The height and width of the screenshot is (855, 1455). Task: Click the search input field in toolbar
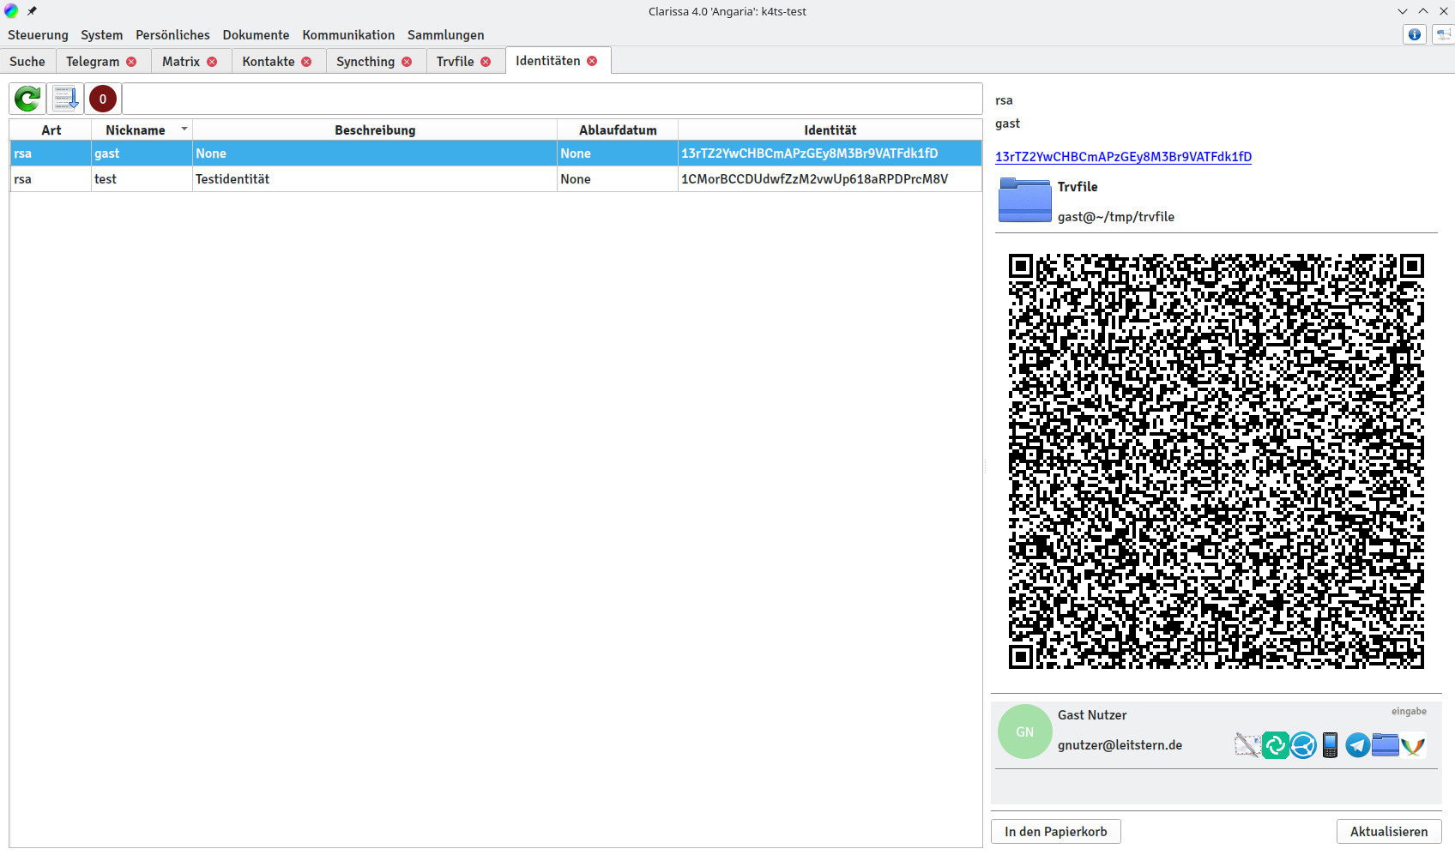[x=552, y=99]
